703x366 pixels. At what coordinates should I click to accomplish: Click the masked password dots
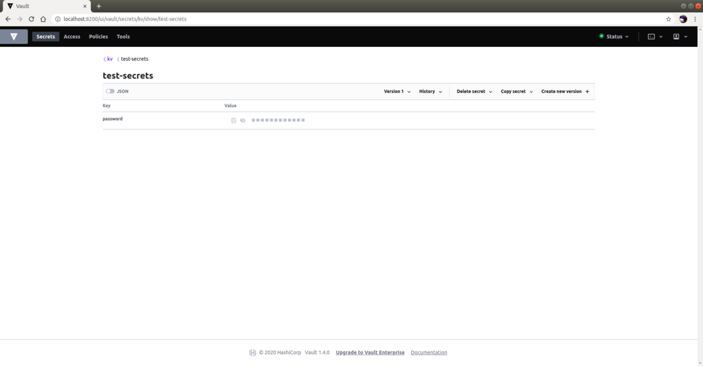pyautogui.click(x=278, y=120)
